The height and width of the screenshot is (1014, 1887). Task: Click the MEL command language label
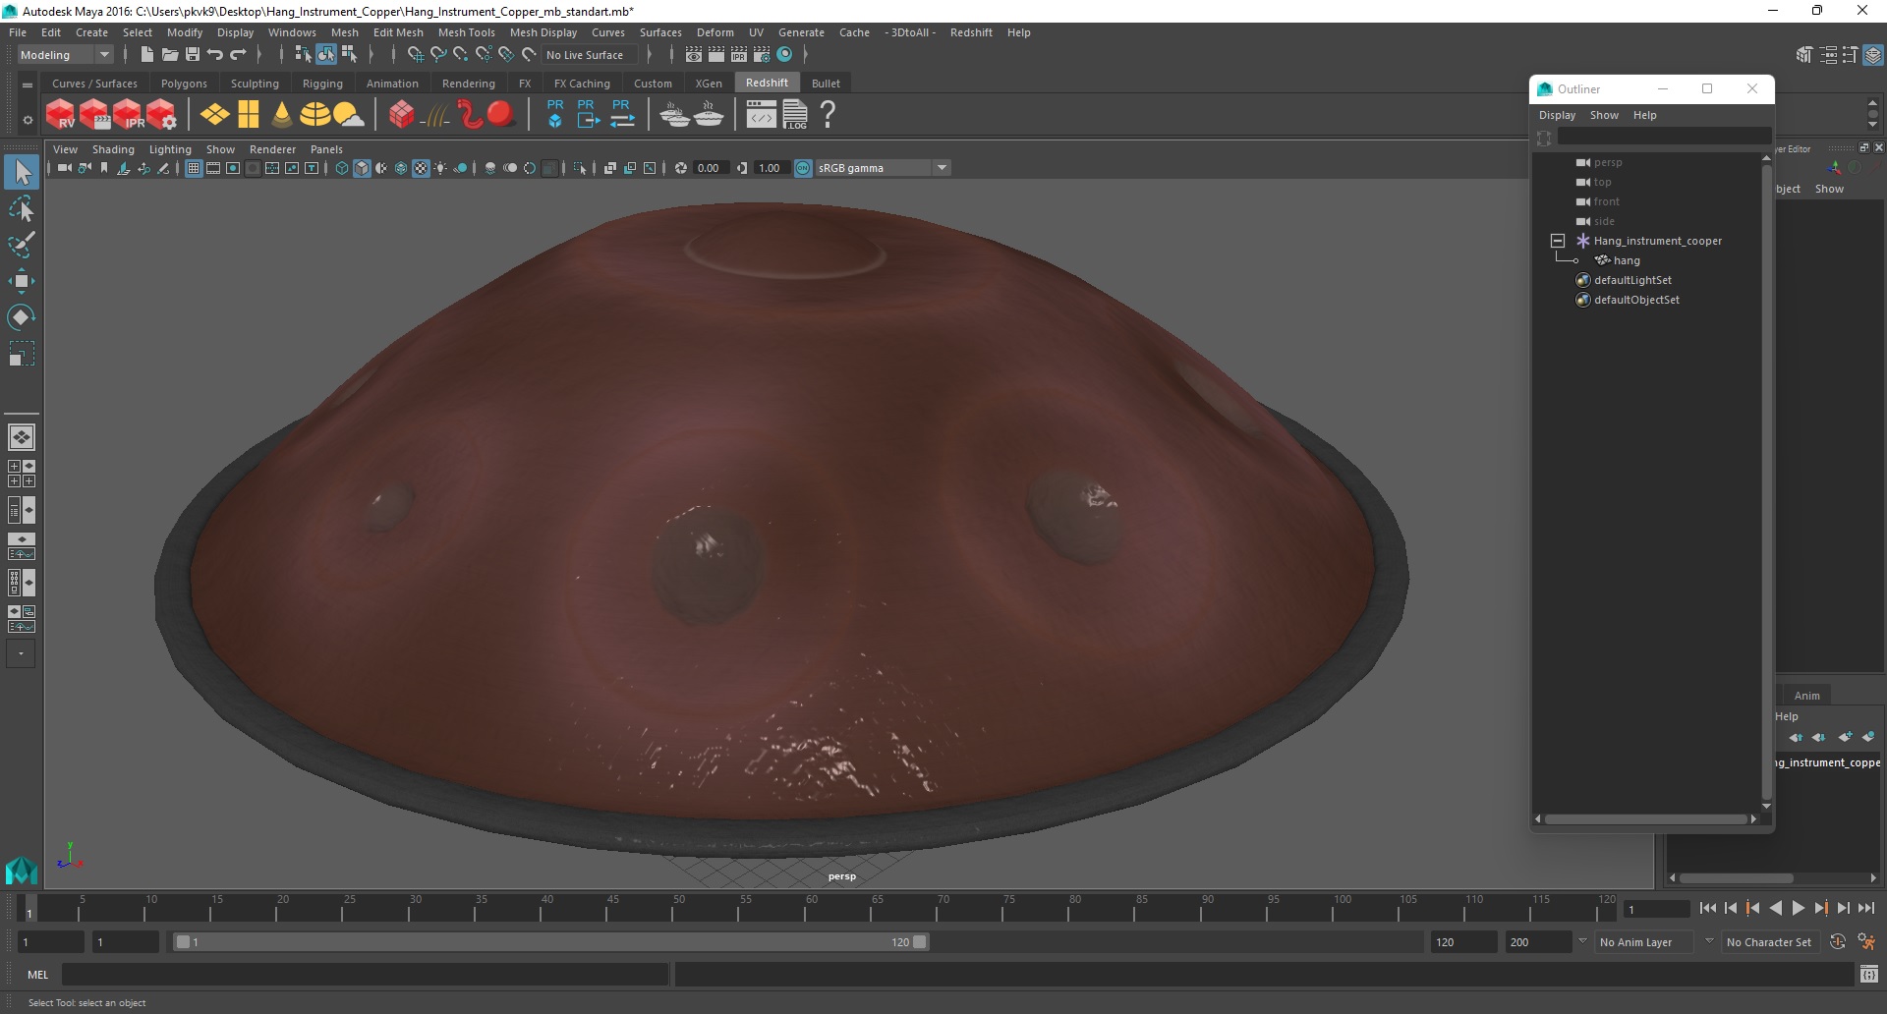(x=38, y=975)
